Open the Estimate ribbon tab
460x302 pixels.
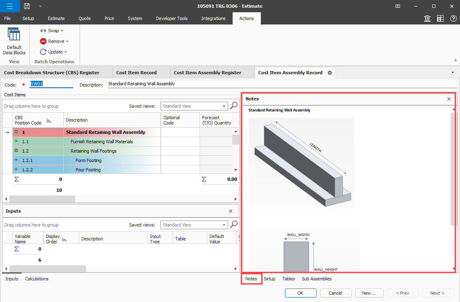56,18
